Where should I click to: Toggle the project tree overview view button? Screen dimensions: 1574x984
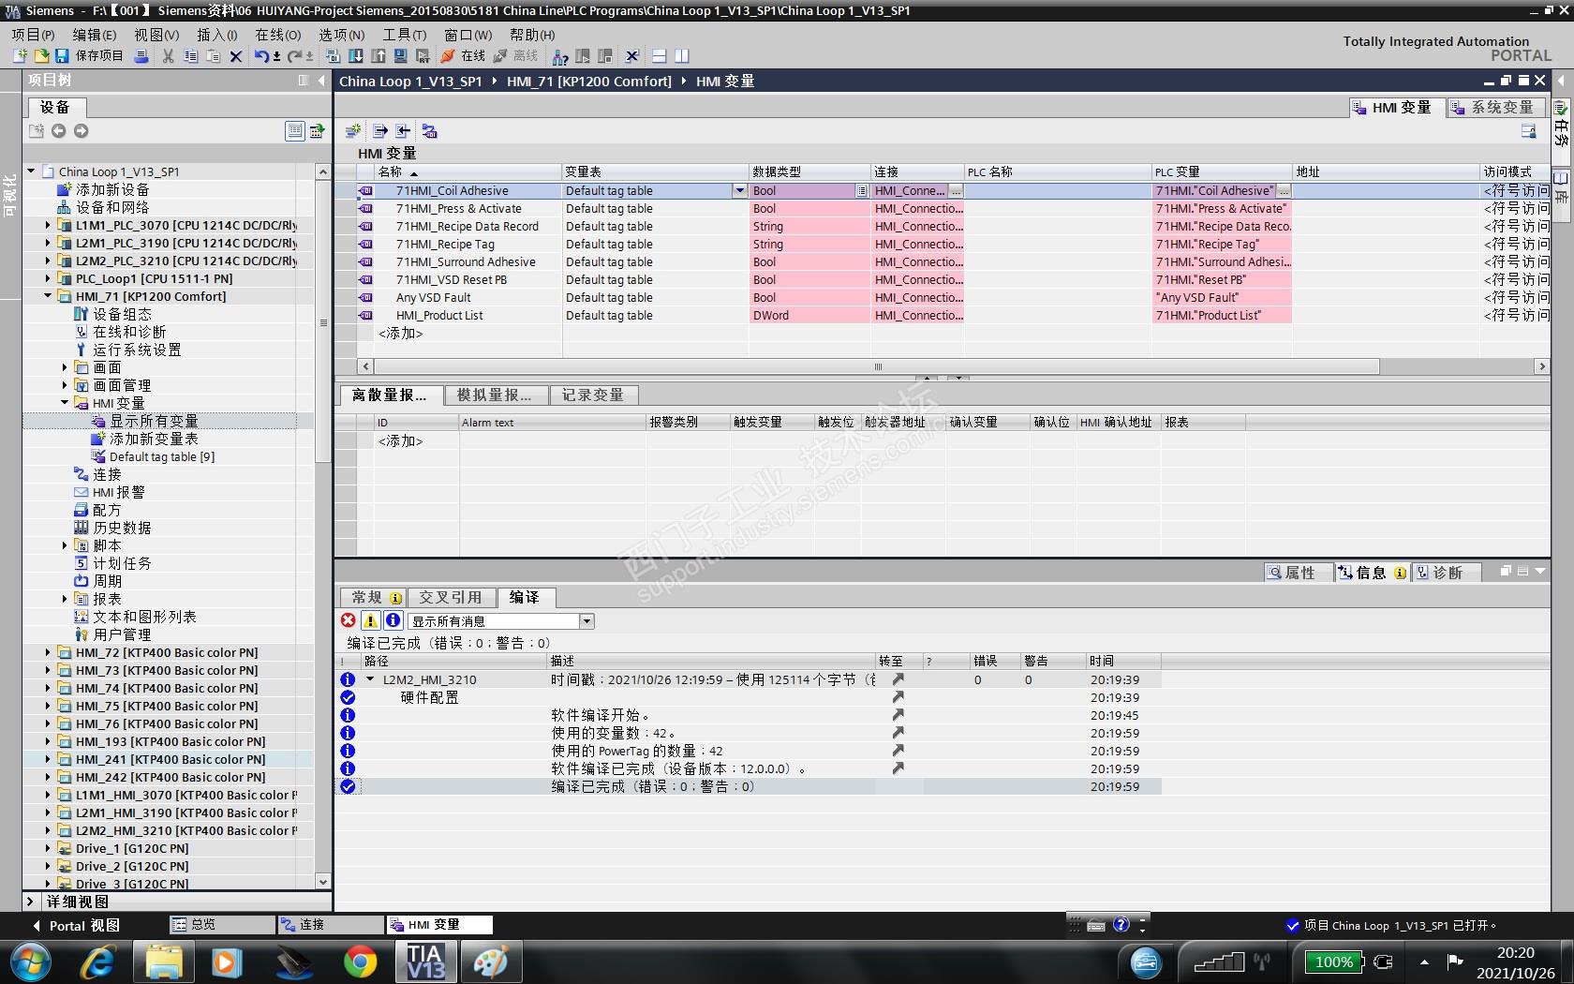[295, 131]
